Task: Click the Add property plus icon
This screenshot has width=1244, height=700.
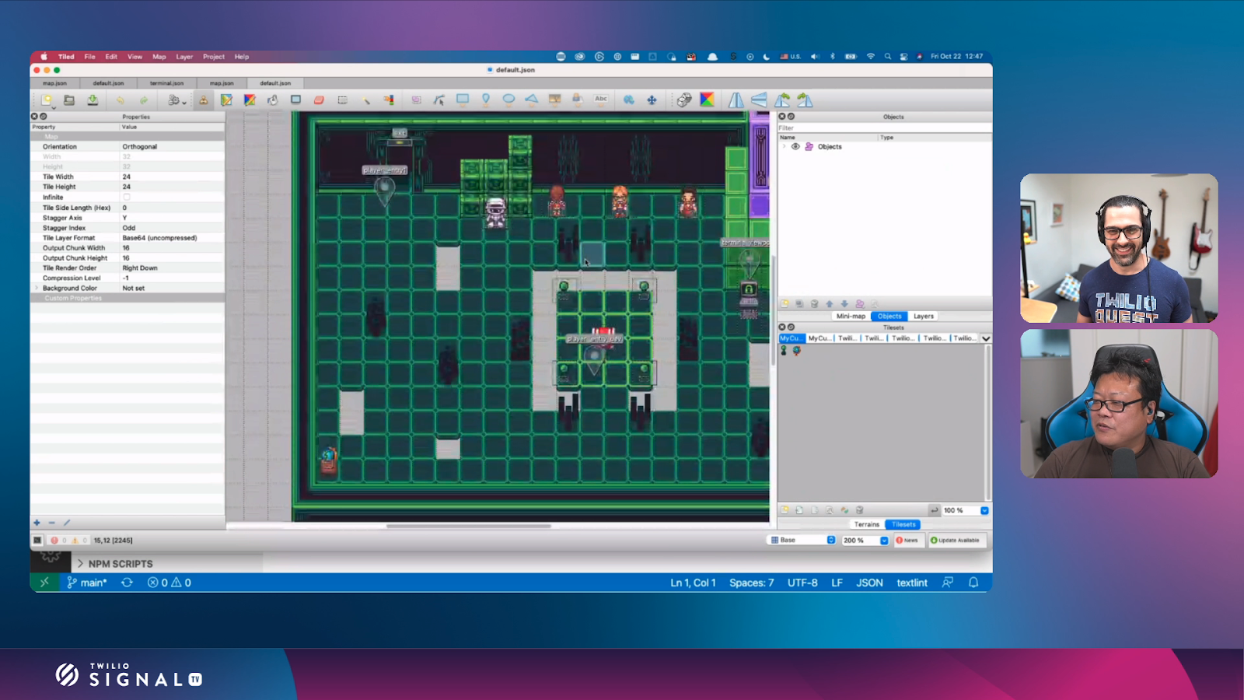Action: click(37, 523)
